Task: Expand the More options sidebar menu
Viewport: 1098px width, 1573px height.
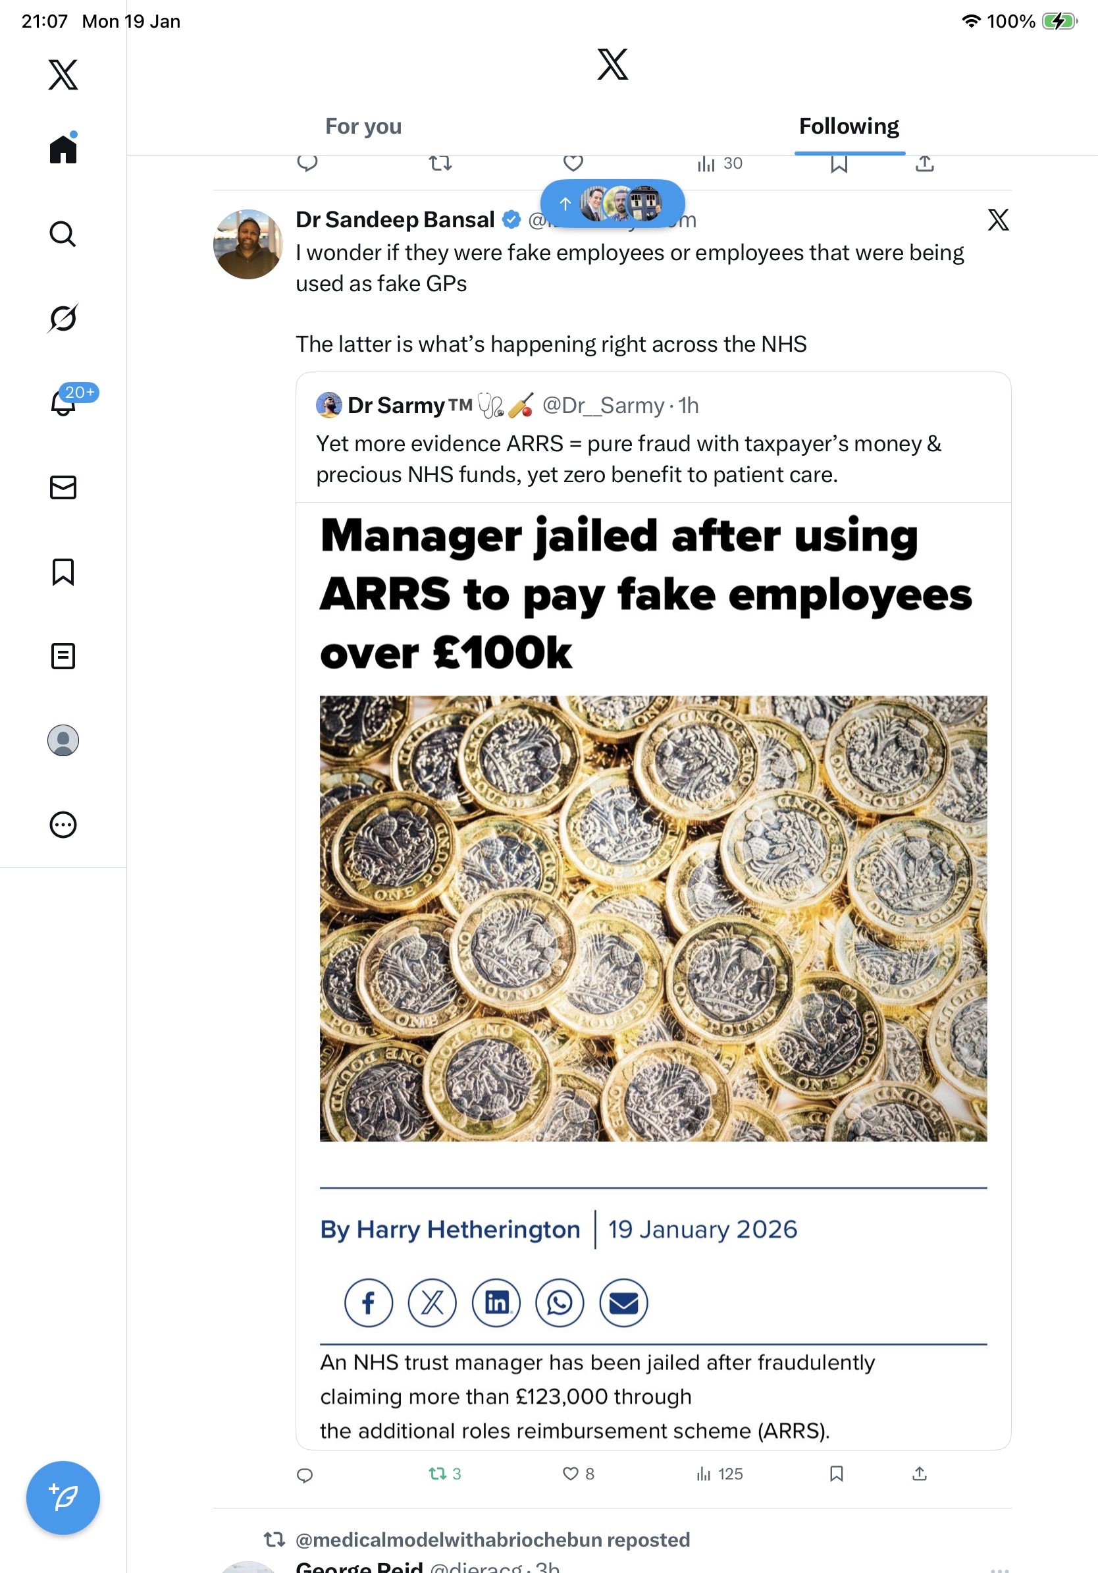Action: pos(63,825)
